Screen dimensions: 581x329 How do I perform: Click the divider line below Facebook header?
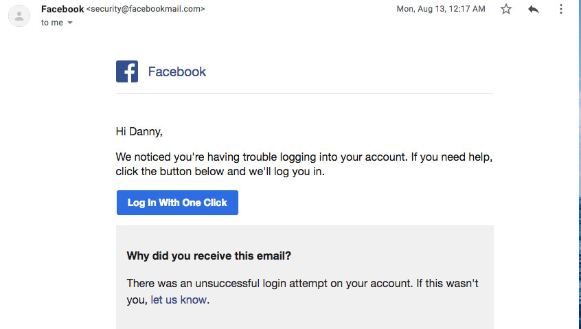point(304,93)
